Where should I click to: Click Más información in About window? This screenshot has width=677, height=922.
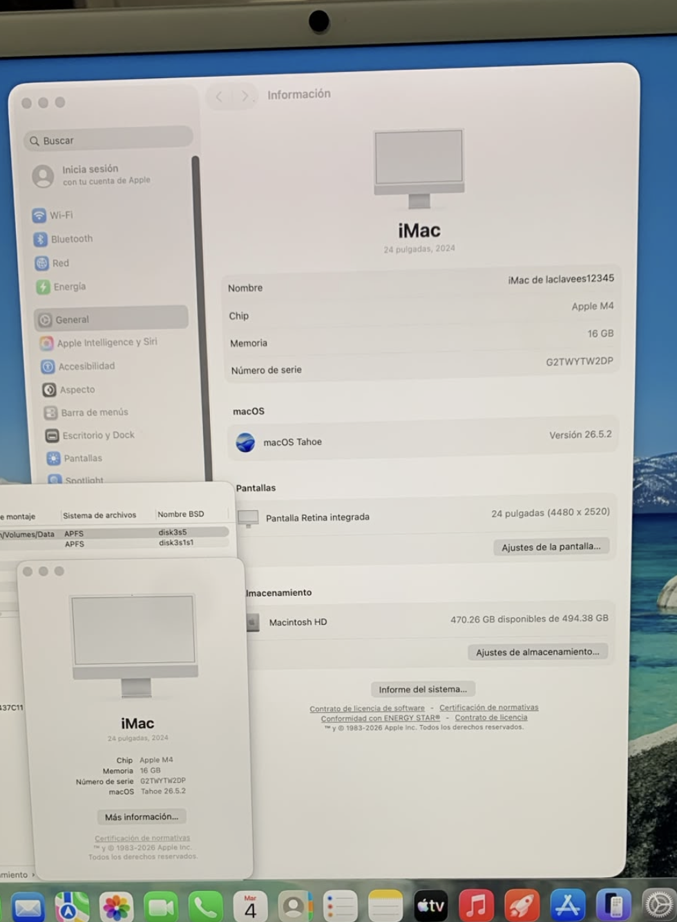pos(142,816)
